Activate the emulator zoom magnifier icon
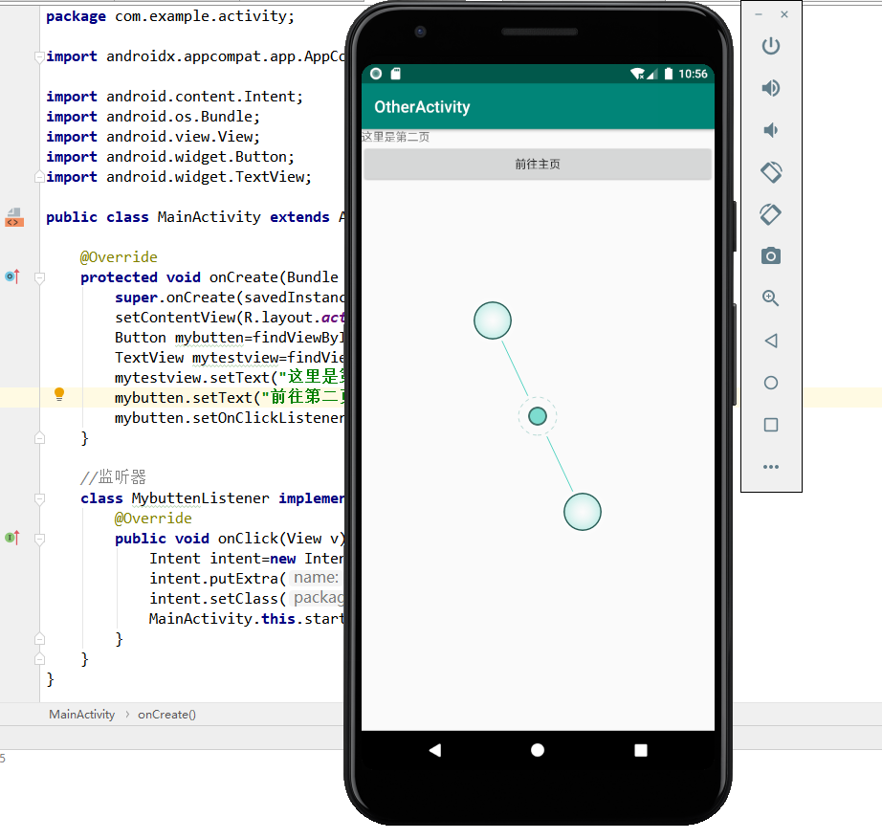 (771, 298)
